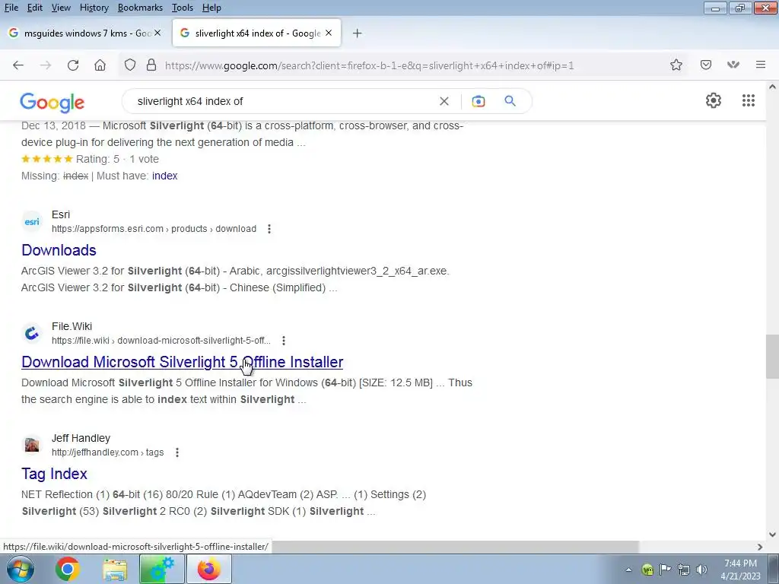Show site security padlock info

151,65
